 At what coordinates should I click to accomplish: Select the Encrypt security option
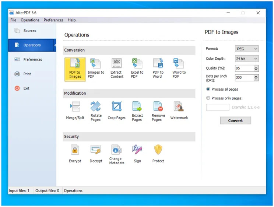75,154
